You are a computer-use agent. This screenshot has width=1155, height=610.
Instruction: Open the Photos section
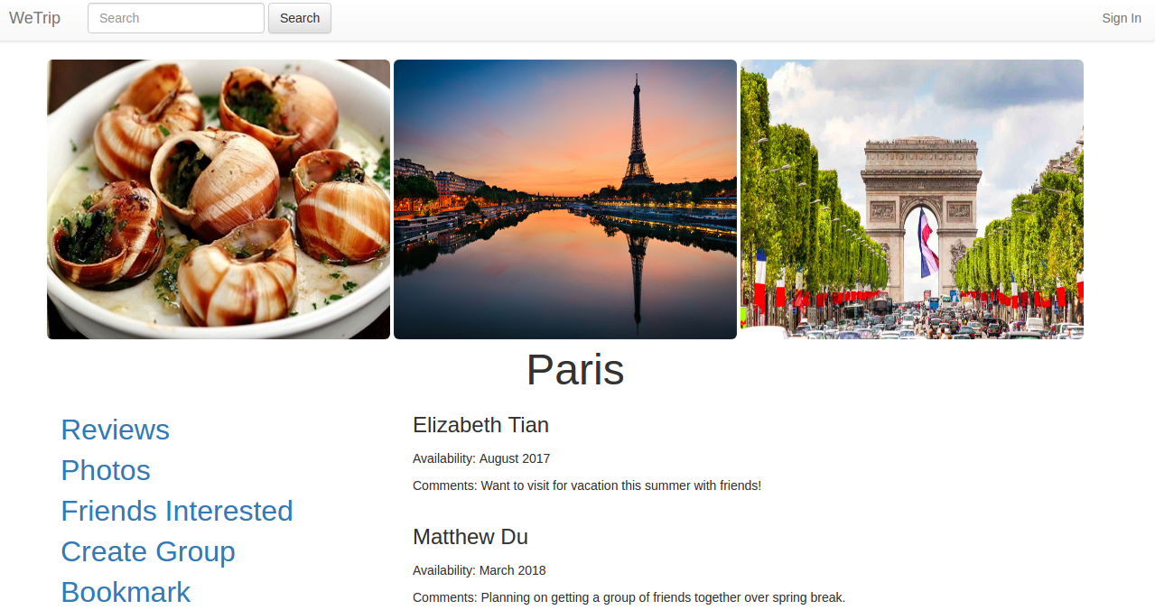[x=106, y=470]
